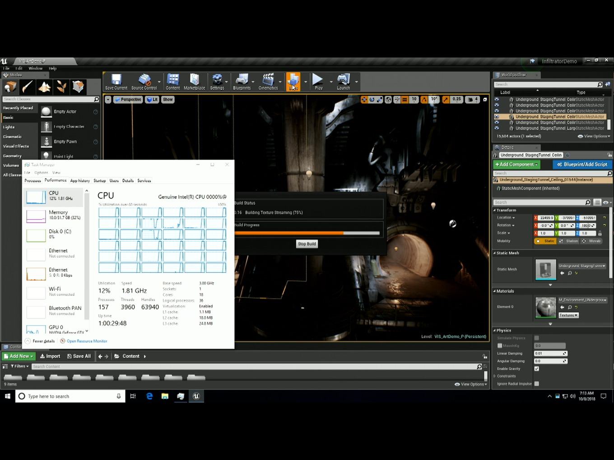The height and width of the screenshot is (460, 614).
Task: Click the Blueprints toolbar icon
Action: coord(242,82)
